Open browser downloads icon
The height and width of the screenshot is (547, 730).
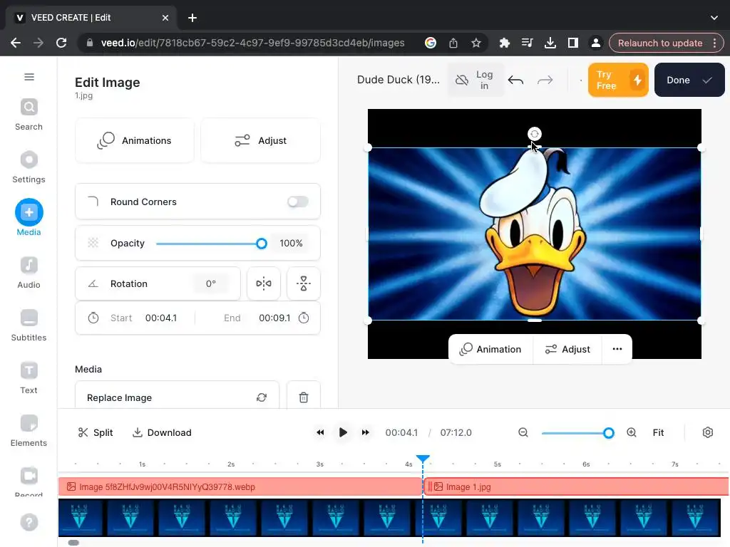550,43
